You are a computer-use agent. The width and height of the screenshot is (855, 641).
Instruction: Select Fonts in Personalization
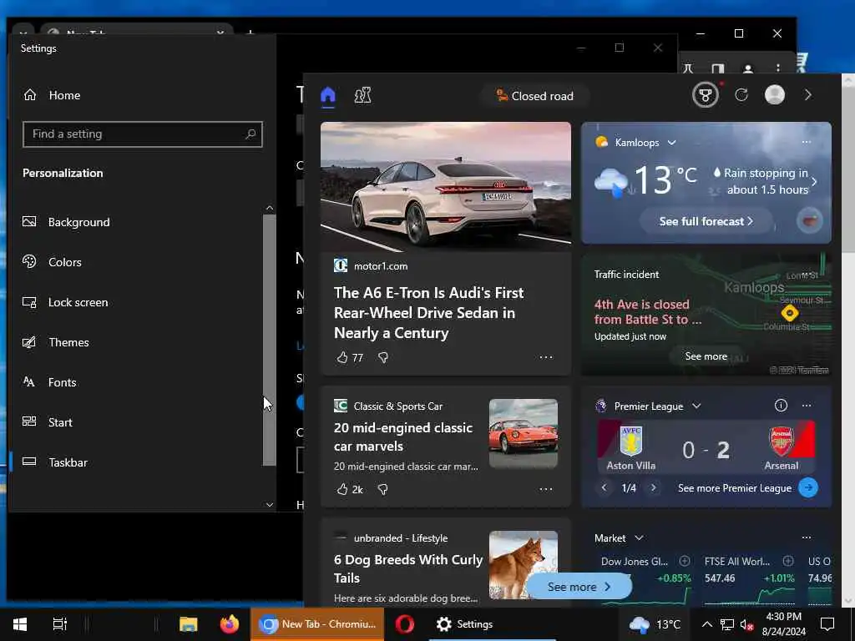[137, 382]
